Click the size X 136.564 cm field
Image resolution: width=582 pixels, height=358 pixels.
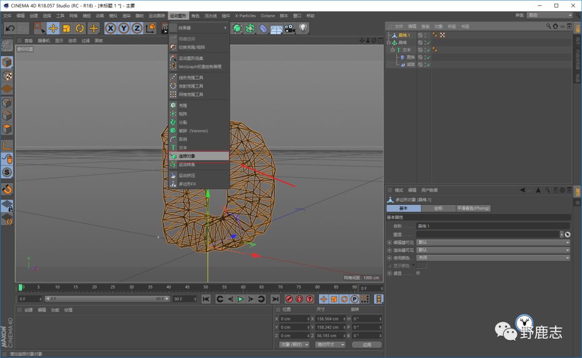(x=331, y=319)
